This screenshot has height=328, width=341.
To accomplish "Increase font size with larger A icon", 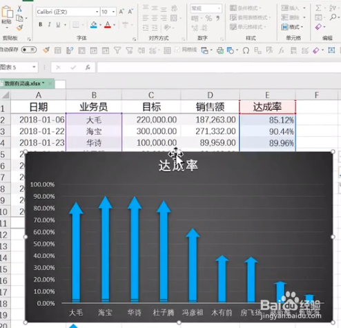I will point(121,12).
